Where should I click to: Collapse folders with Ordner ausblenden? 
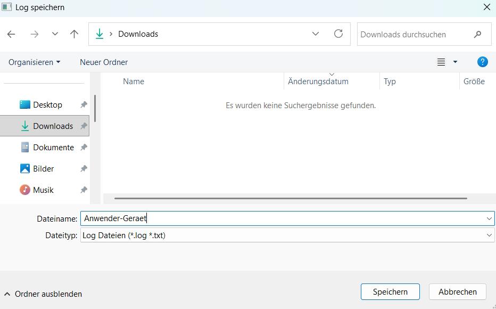click(43, 294)
